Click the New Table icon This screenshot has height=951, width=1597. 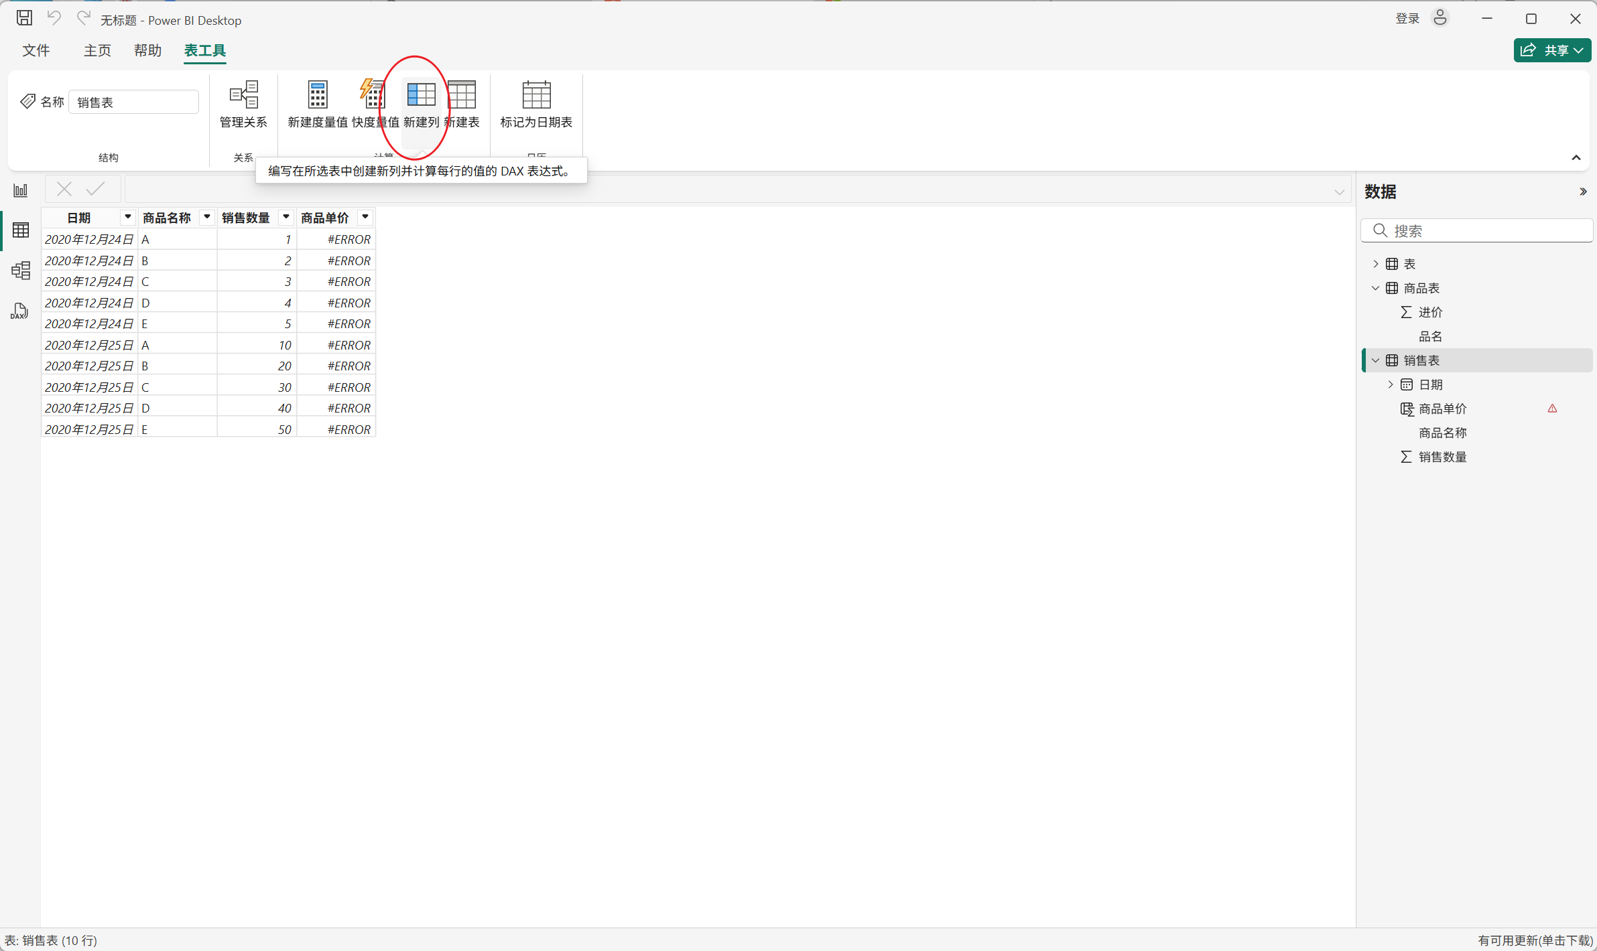coord(462,95)
